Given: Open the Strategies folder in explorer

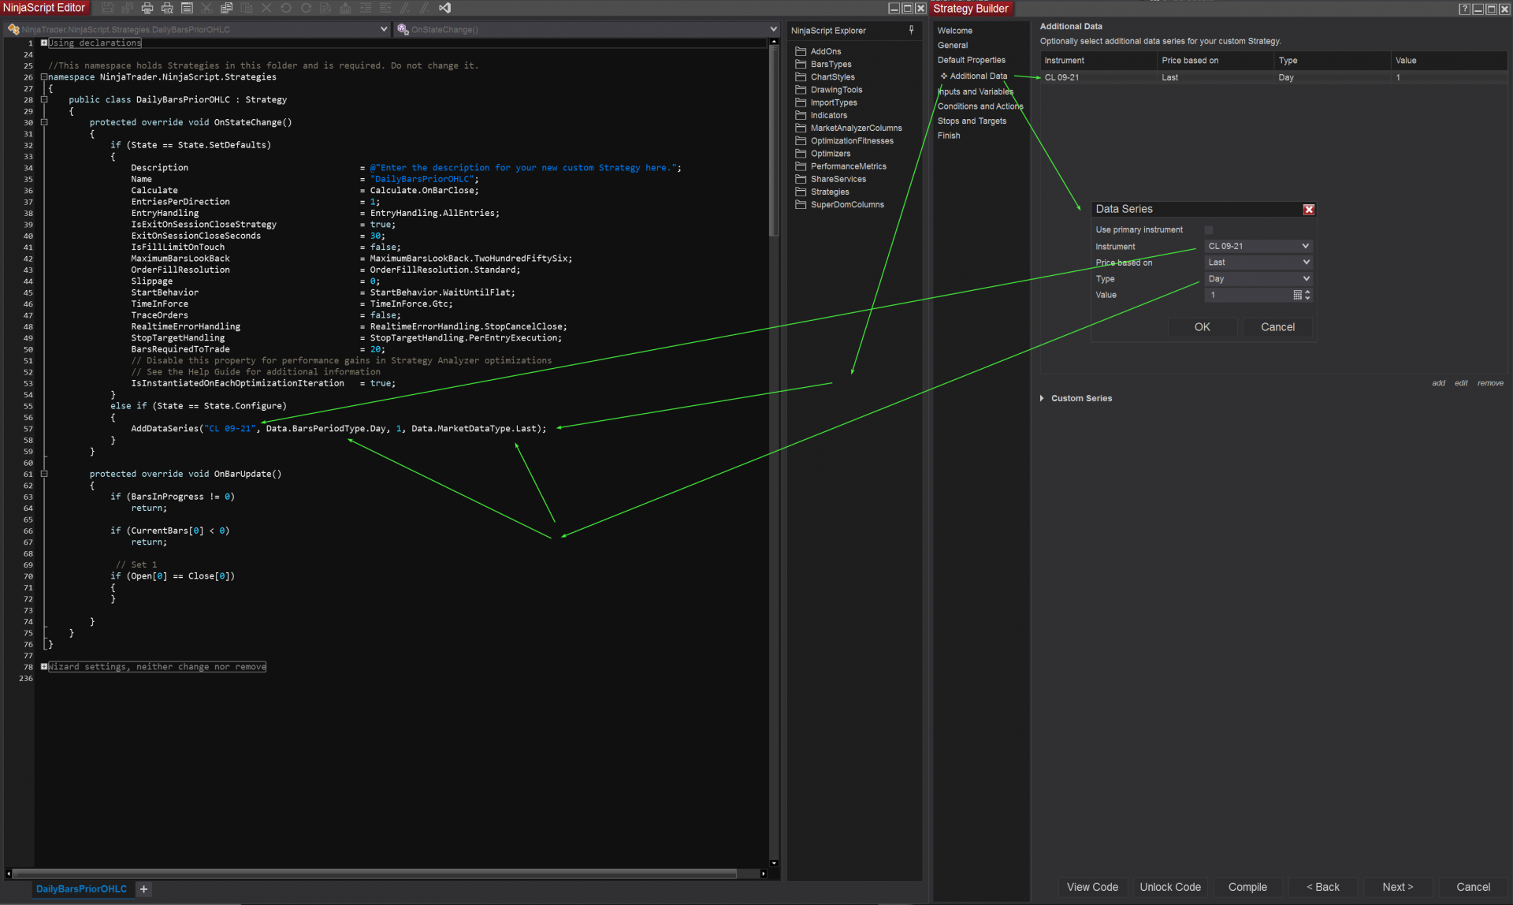Looking at the screenshot, I should pos(829,192).
